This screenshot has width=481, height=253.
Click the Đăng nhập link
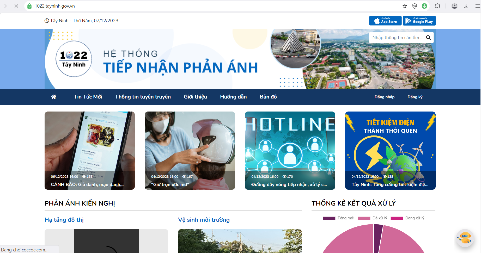click(384, 97)
